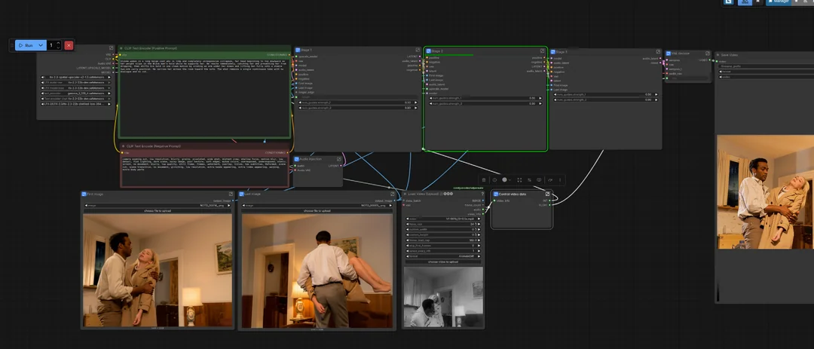Open the First Image node's corner expand icon
Viewport: 814px width, 349px height.
(x=231, y=194)
